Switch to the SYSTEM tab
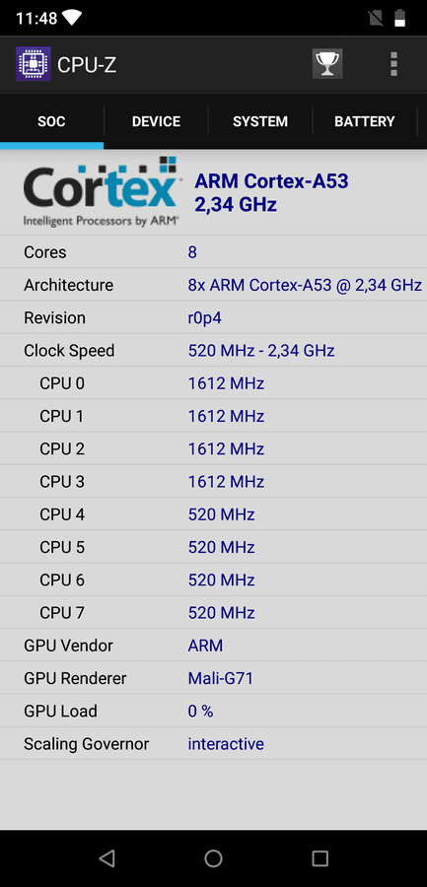Viewport: 427px width, 887px height. click(x=260, y=121)
